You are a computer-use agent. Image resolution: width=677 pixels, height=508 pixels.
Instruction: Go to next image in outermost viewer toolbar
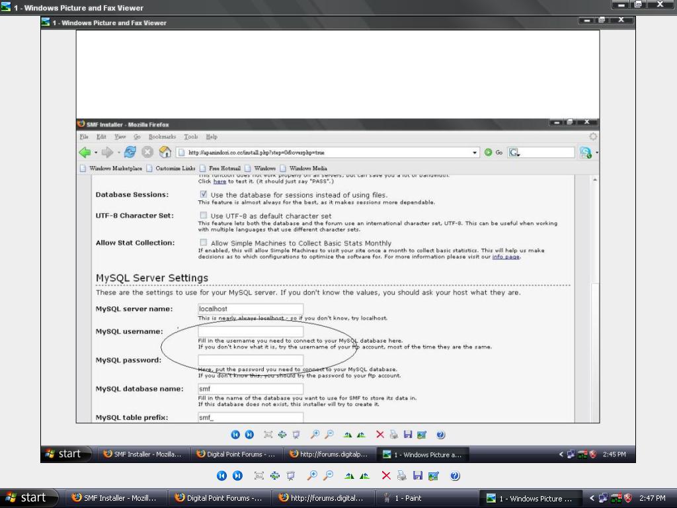pyautogui.click(x=237, y=476)
